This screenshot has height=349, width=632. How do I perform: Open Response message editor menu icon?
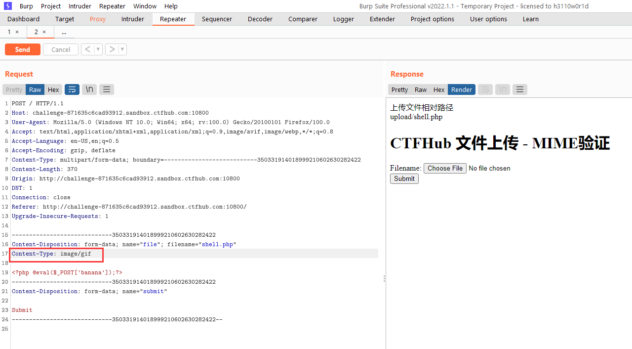[x=520, y=89]
